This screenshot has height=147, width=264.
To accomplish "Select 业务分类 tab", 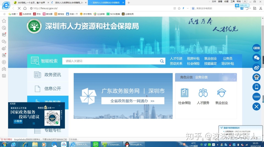I will (x=201, y=77).
